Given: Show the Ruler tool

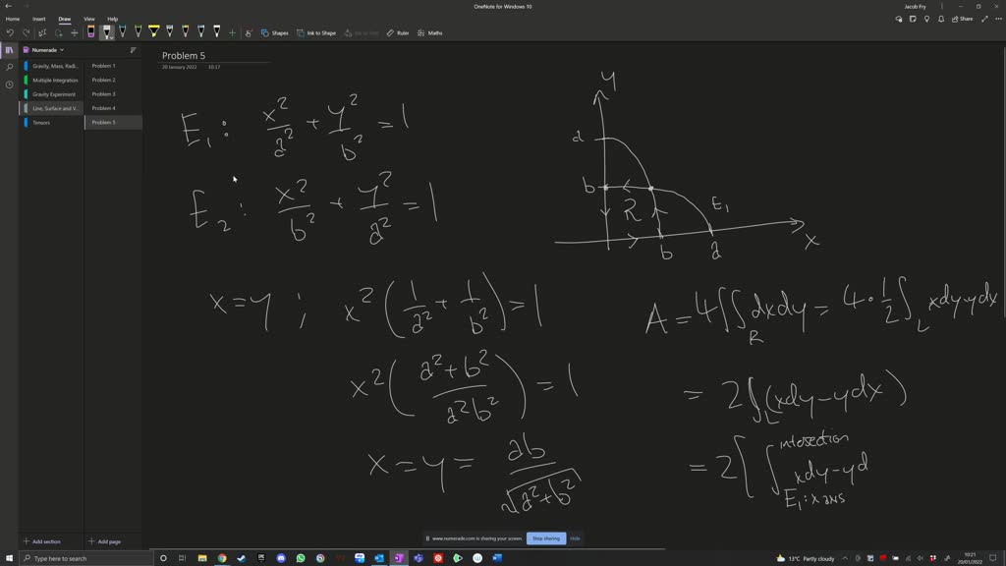Looking at the screenshot, I should point(398,32).
